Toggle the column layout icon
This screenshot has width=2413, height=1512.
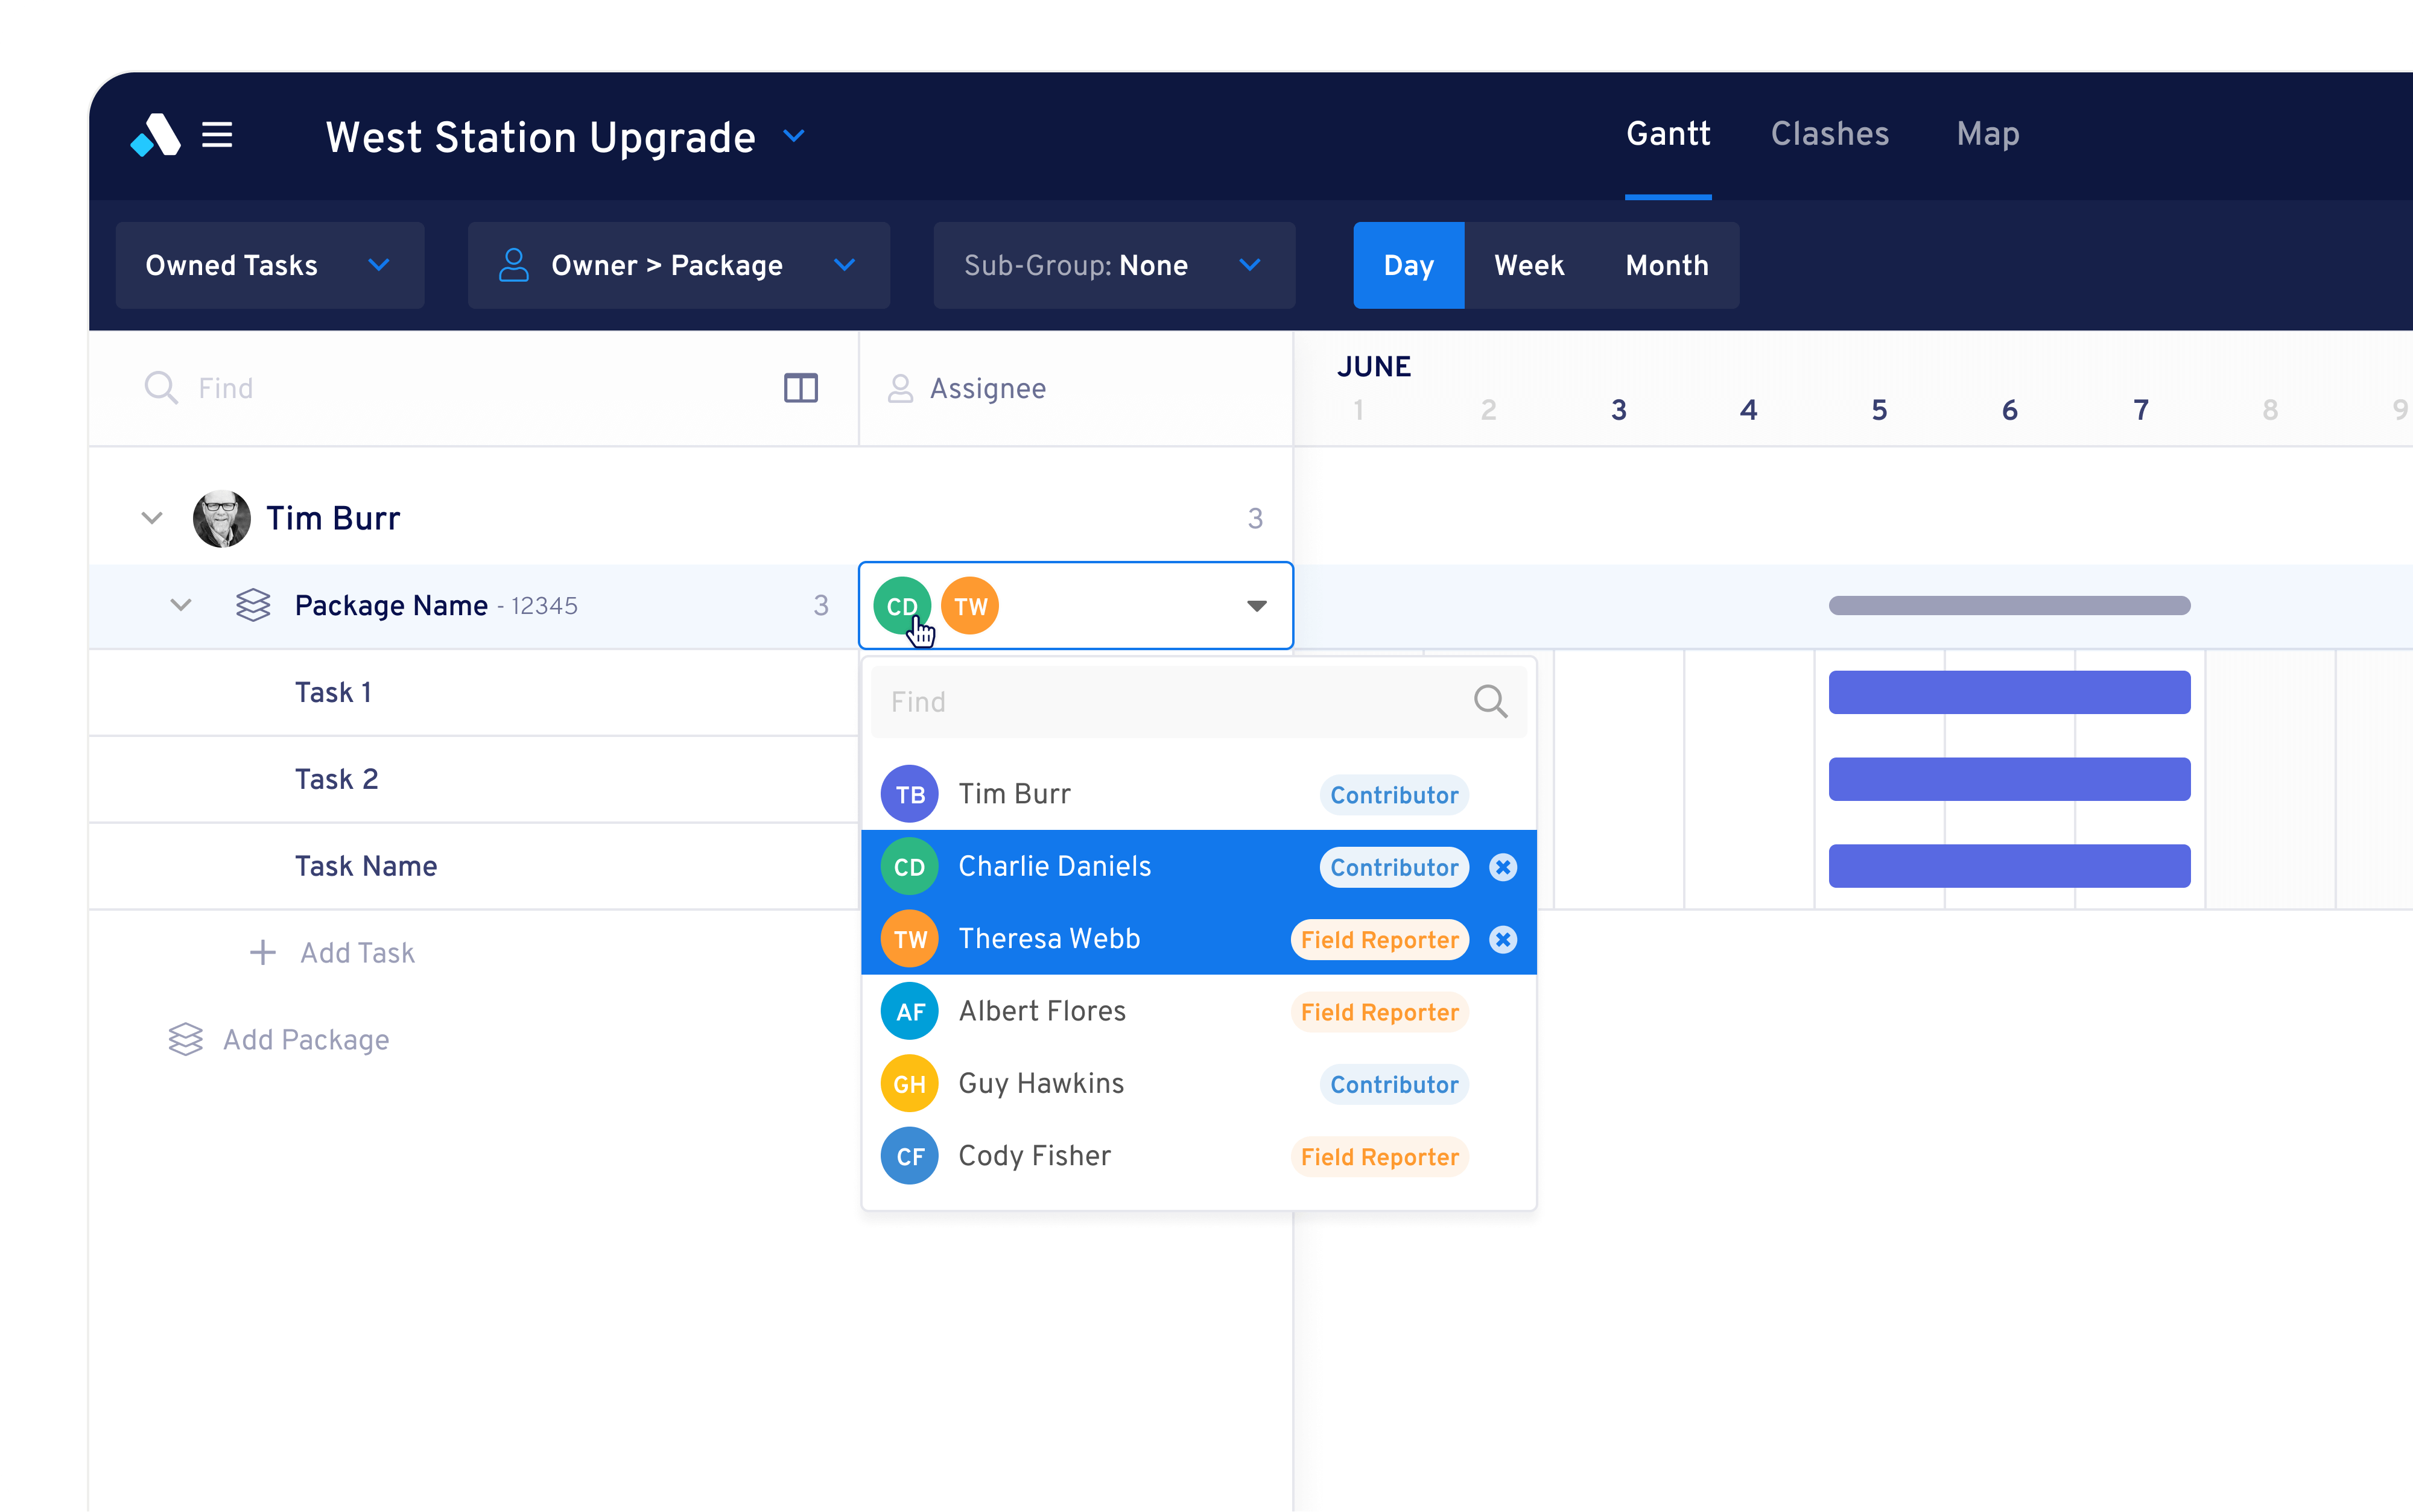pyautogui.click(x=800, y=388)
